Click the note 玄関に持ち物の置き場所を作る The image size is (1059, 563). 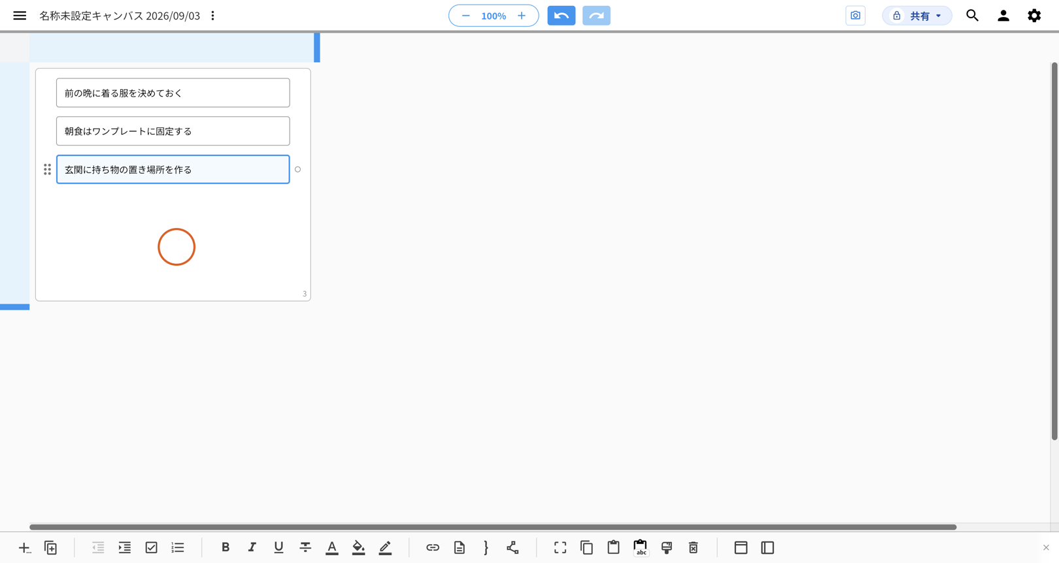[x=173, y=169]
